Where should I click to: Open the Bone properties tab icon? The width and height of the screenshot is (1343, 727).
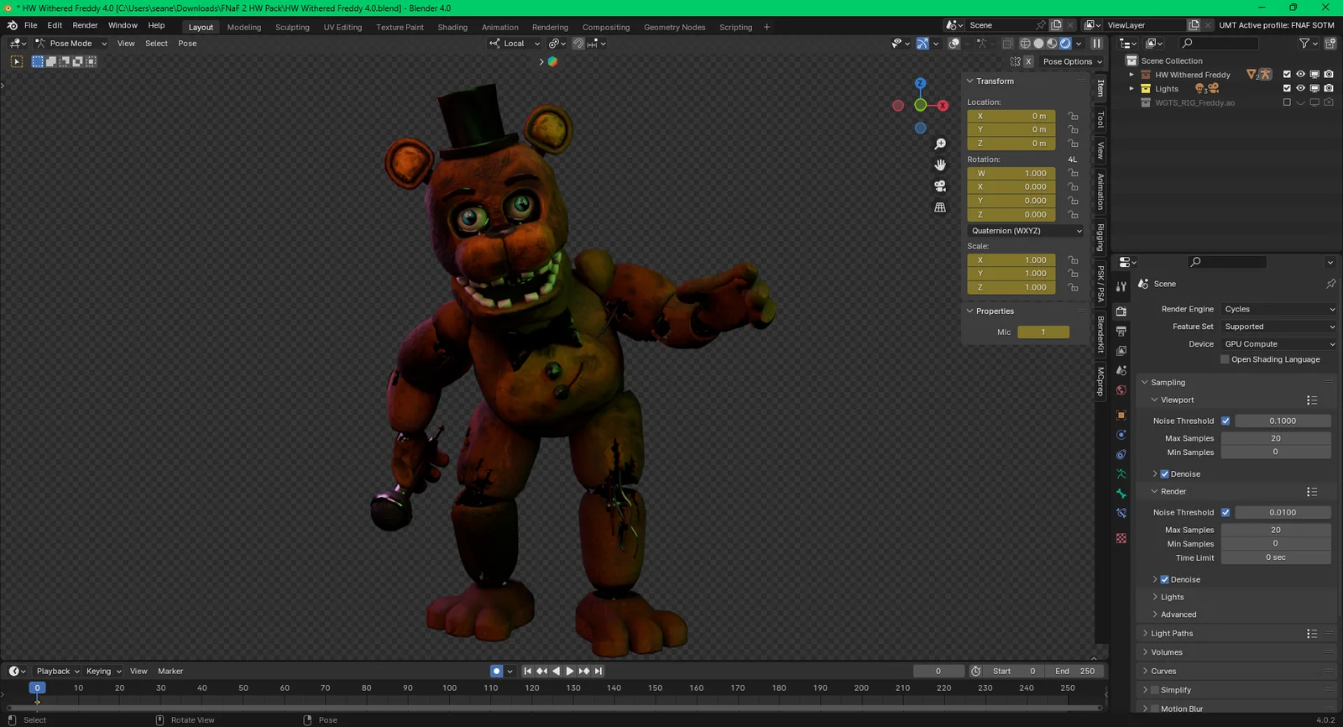(1121, 494)
